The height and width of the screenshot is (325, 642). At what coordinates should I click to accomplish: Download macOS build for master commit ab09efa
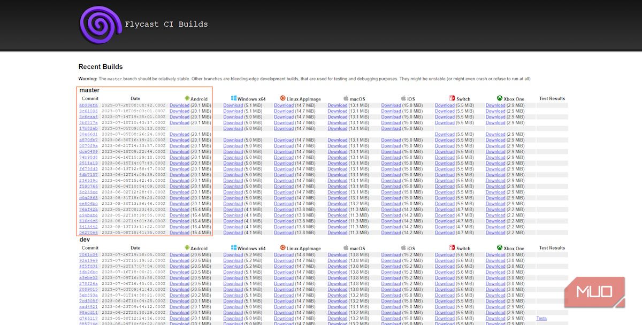point(338,105)
